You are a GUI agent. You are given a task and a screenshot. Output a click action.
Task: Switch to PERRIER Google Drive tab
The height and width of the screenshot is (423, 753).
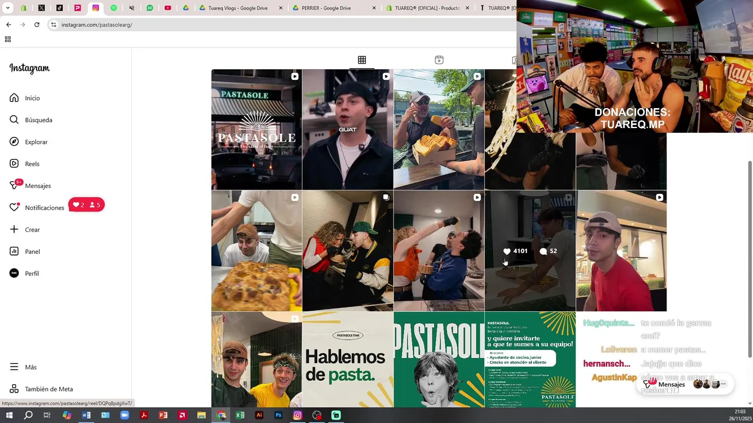(x=334, y=8)
